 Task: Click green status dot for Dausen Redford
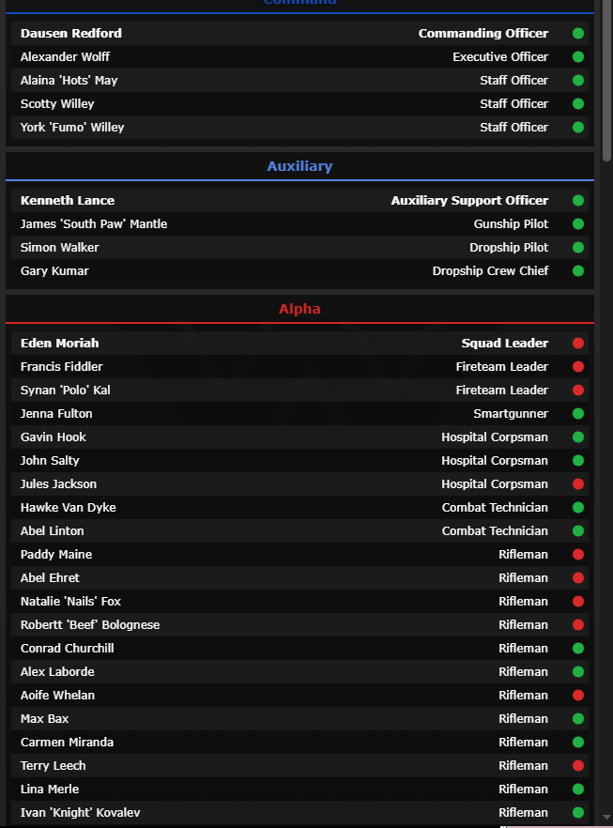coord(578,34)
